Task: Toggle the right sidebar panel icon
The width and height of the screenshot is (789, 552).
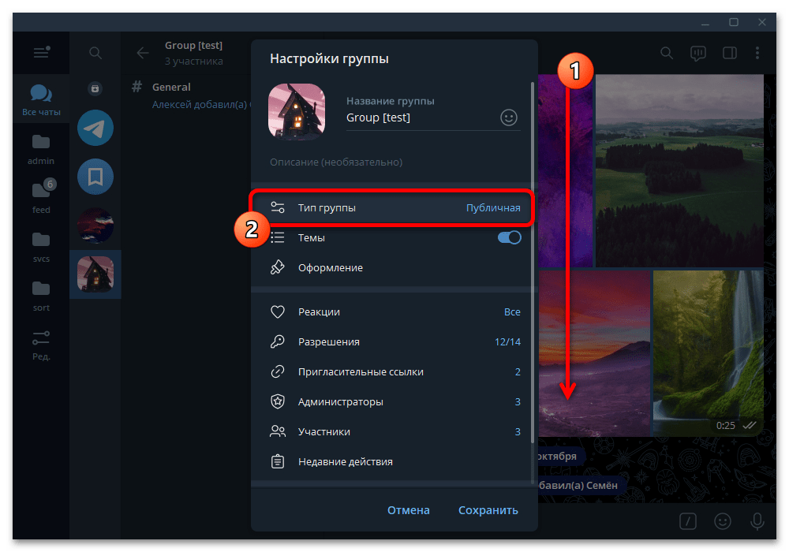Action: coord(730,53)
